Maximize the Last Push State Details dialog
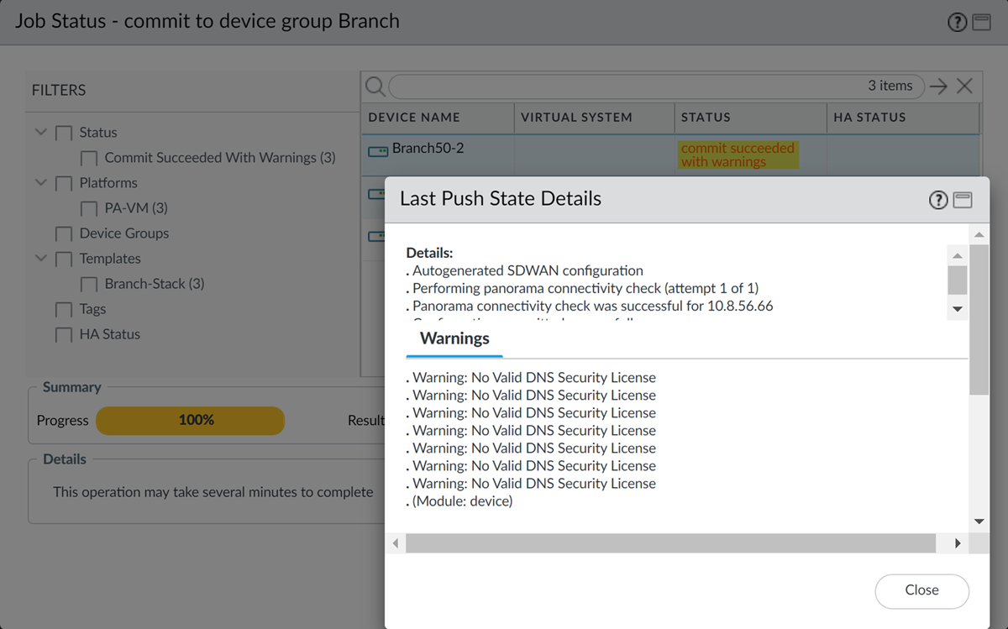 coord(963,200)
